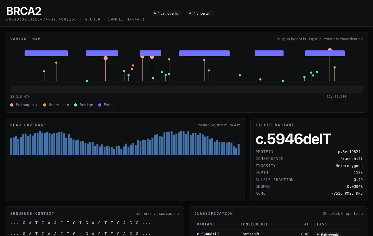Click the depth value 112x
The image size is (373, 236).
pos(358,173)
